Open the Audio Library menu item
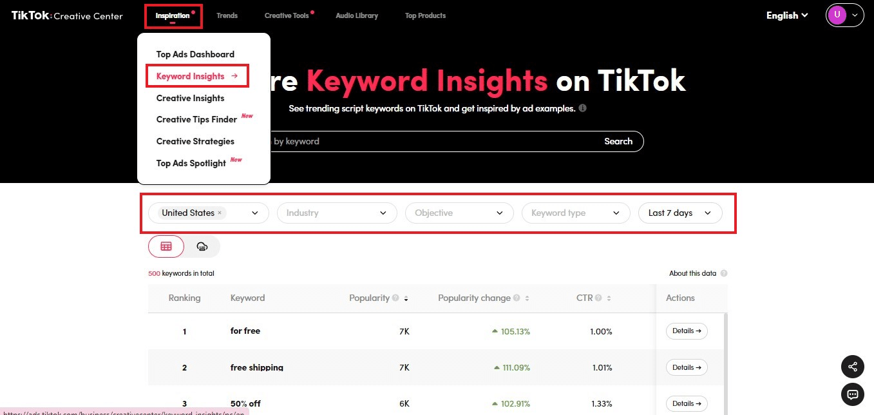The width and height of the screenshot is (874, 415). 357,15
